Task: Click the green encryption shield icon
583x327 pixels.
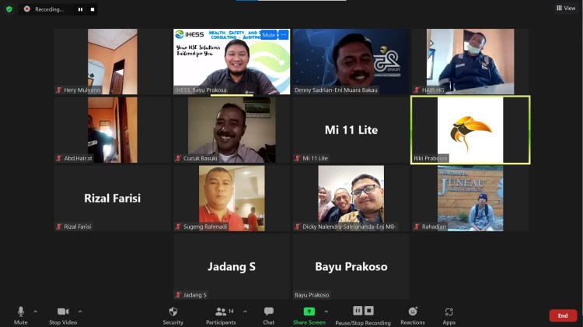Action: tap(9, 9)
